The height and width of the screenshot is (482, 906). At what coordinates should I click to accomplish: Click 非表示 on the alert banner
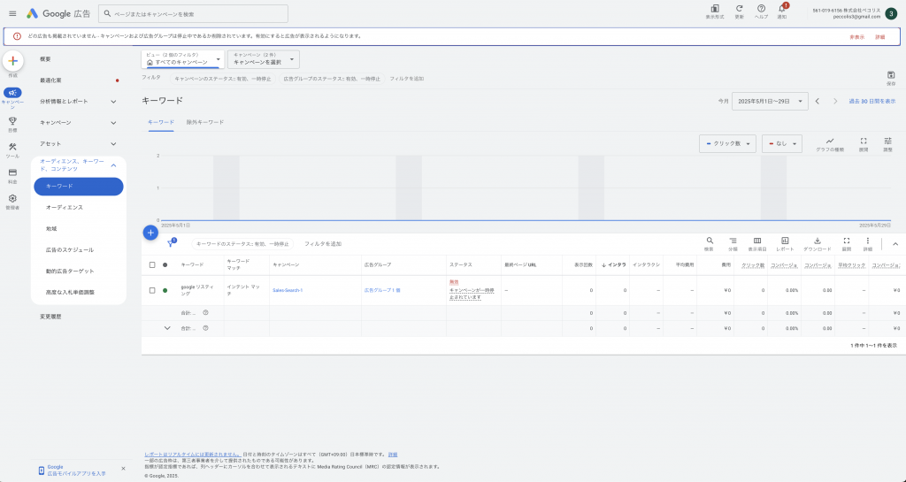pyautogui.click(x=856, y=37)
